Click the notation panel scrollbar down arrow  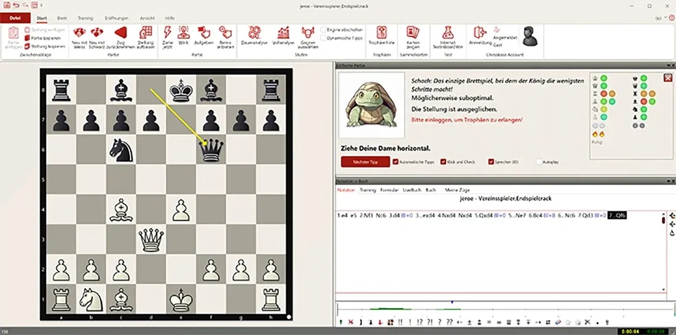point(664,290)
